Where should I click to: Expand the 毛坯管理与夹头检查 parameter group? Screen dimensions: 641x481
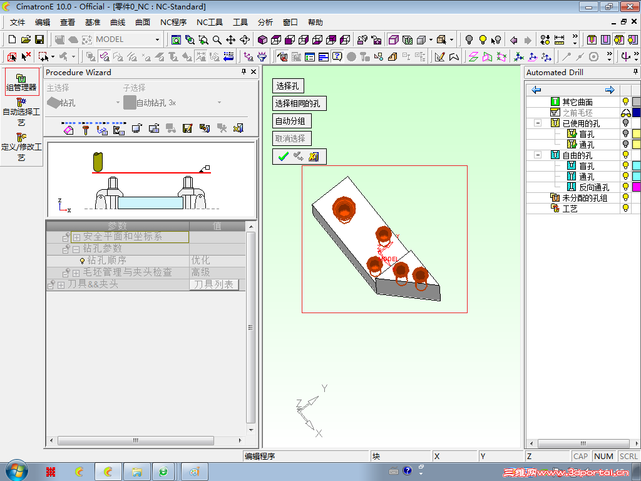coord(76,273)
